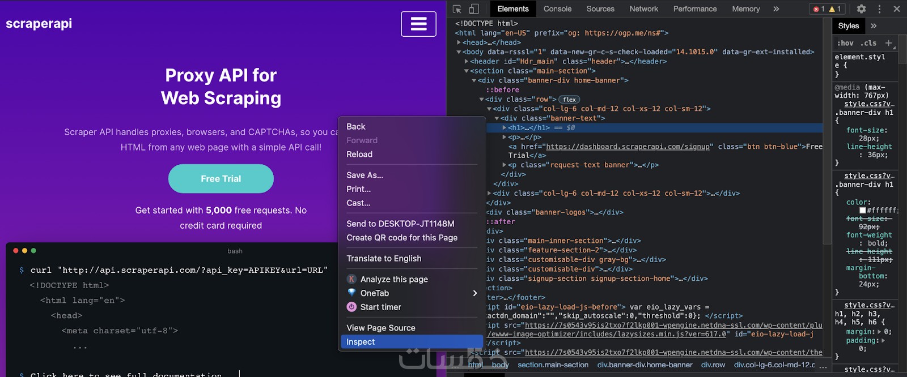
Task: Toggle the device toolbar icon
Action: 474,9
